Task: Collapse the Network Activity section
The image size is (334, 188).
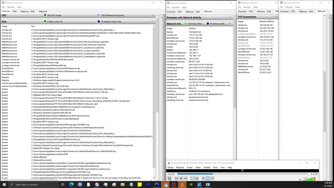Action: 230,24
